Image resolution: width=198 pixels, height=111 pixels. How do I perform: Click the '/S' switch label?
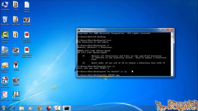[x=83, y=56]
